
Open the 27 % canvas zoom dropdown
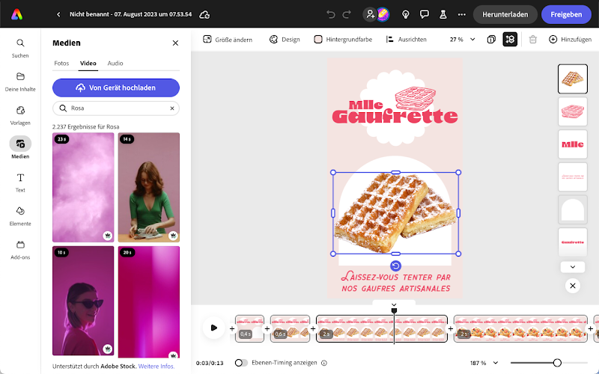tap(462, 40)
